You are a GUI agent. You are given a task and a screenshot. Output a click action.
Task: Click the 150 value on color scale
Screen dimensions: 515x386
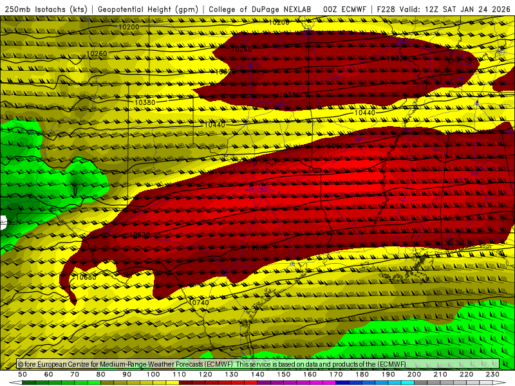tap(284, 374)
